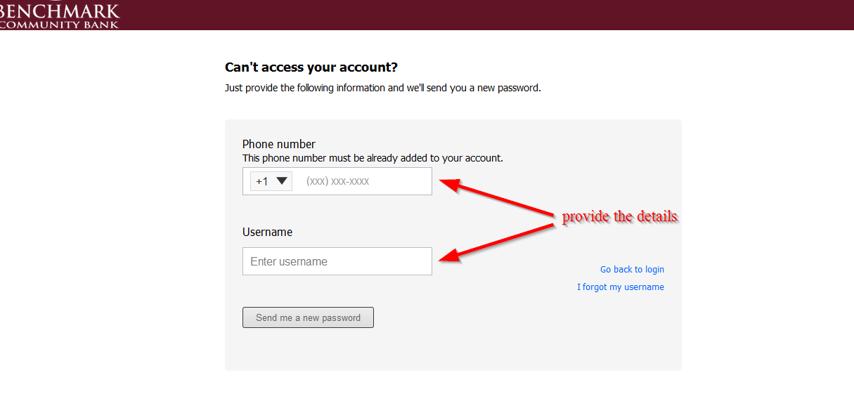Follow the Go back to login link
The width and height of the screenshot is (854, 394).
(632, 270)
